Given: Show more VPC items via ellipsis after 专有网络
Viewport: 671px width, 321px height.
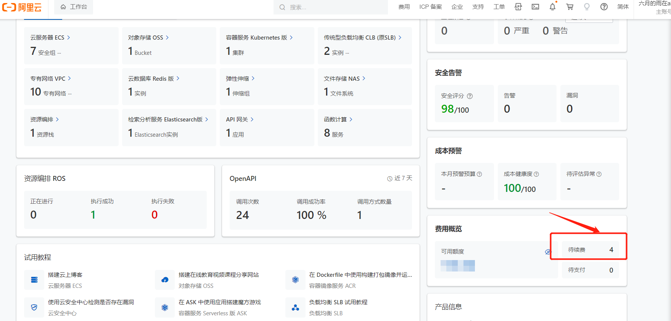Looking at the screenshot, I should pos(70,94).
